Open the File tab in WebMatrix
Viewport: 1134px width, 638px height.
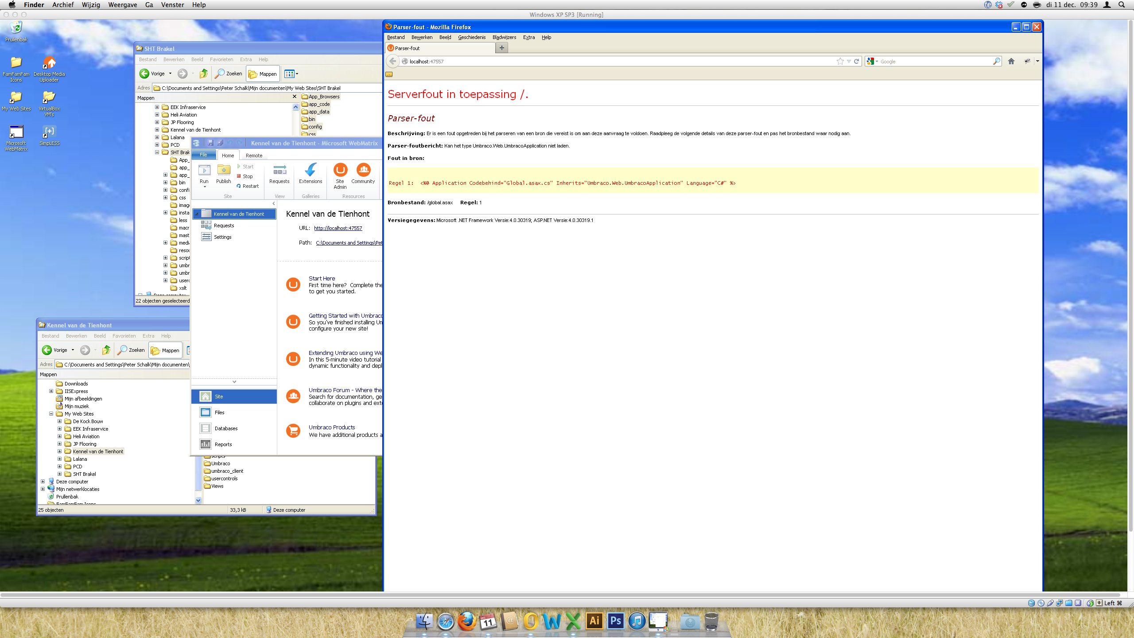tap(204, 155)
